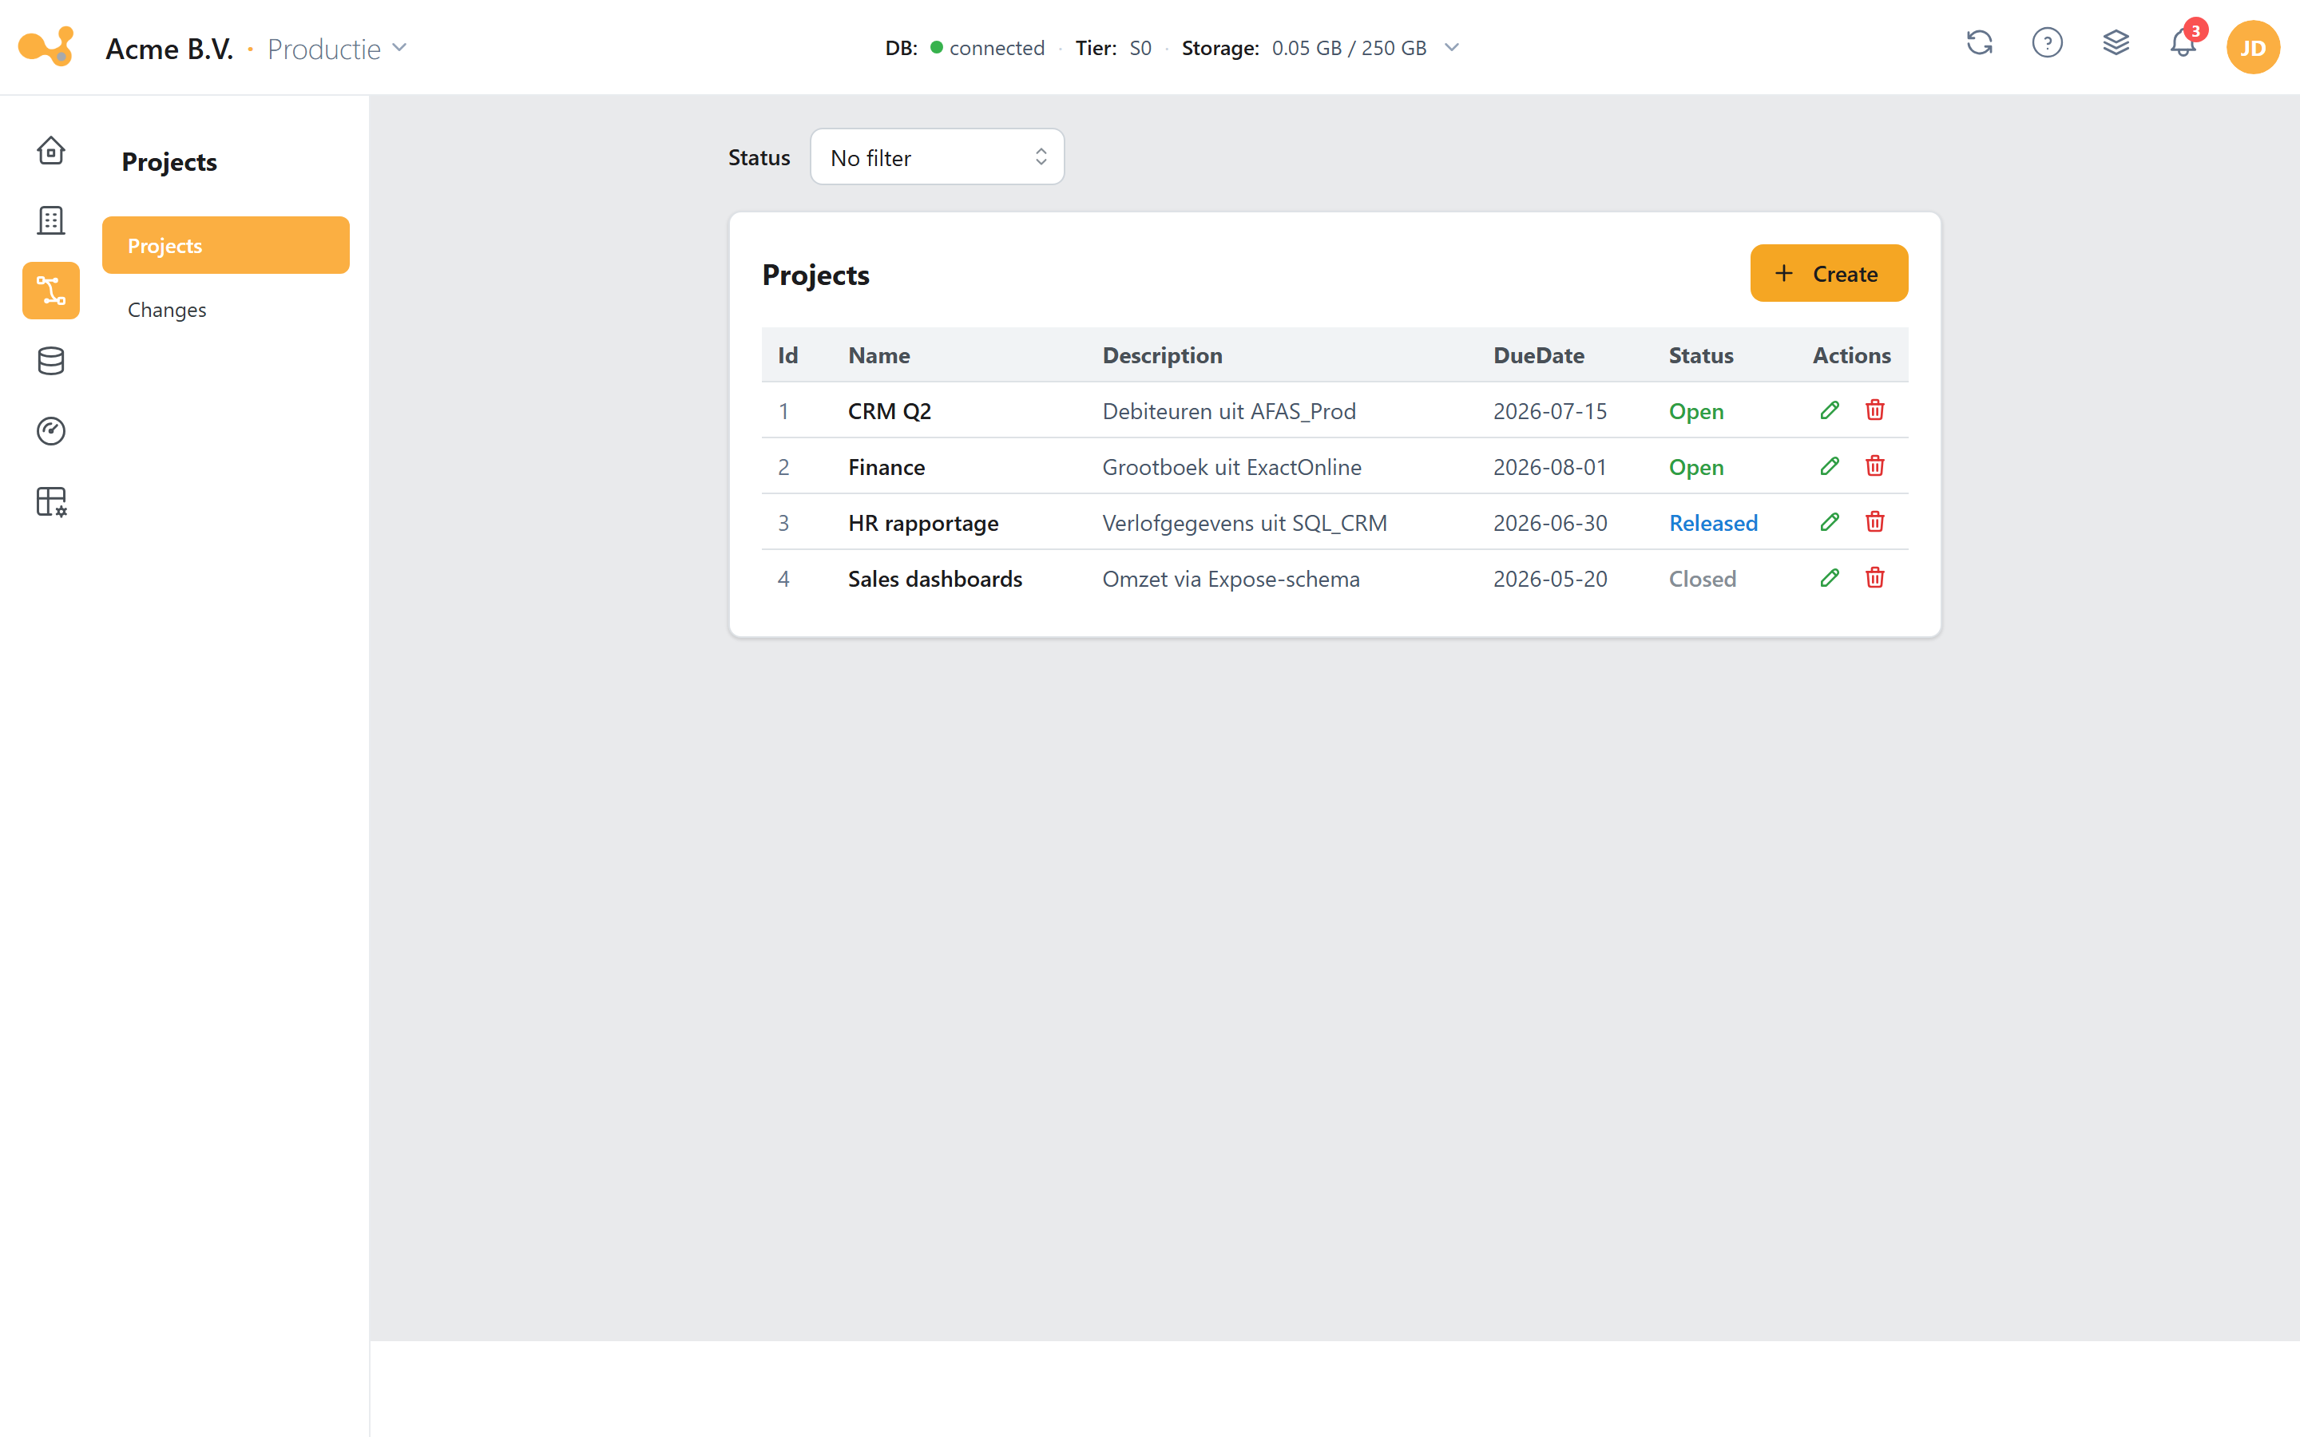
Task: Sort by the DueDate column header
Action: (x=1539, y=355)
